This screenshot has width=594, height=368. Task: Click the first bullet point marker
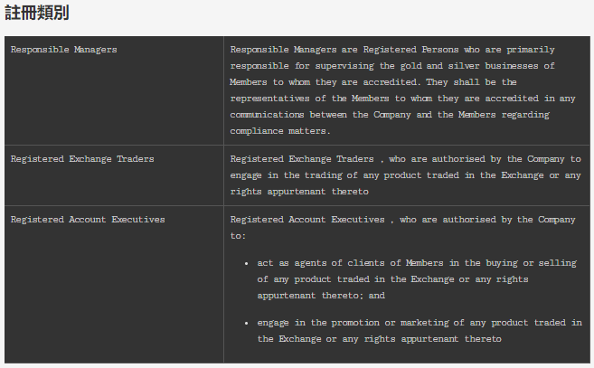tap(247, 263)
